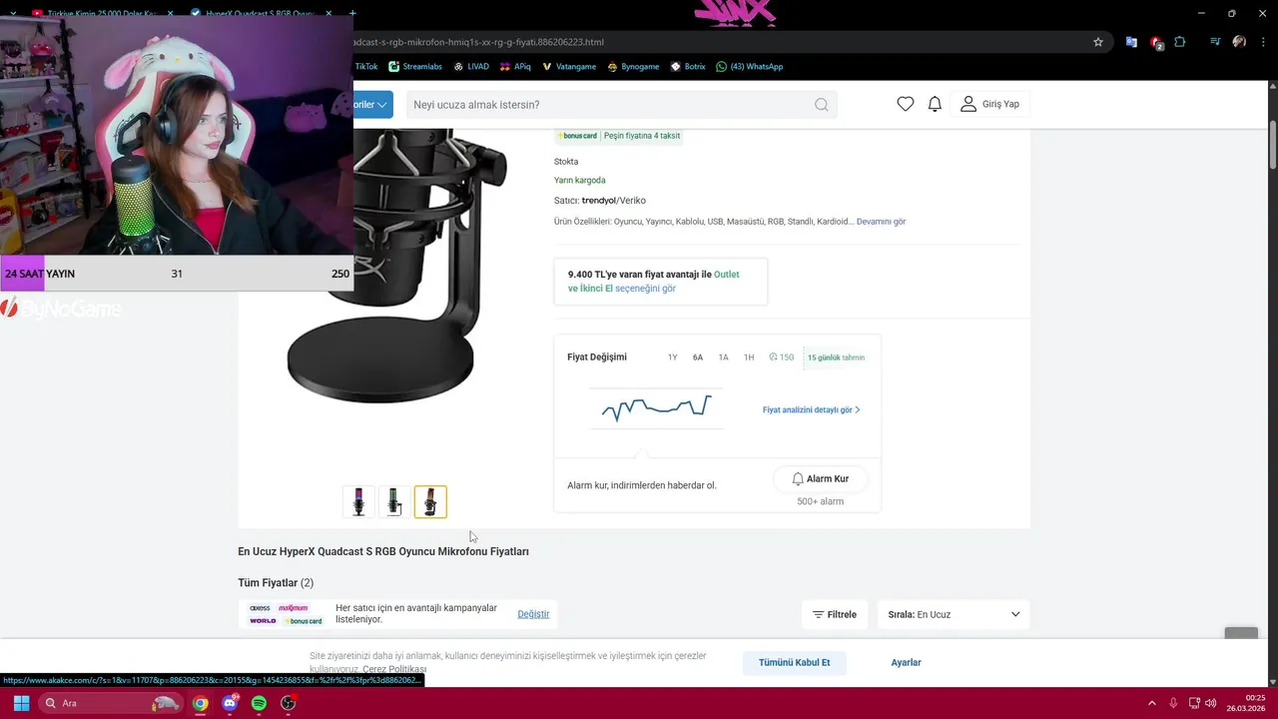1278x719 pixels.
Task: Open the LIVAD bookmark
Action: 471,67
